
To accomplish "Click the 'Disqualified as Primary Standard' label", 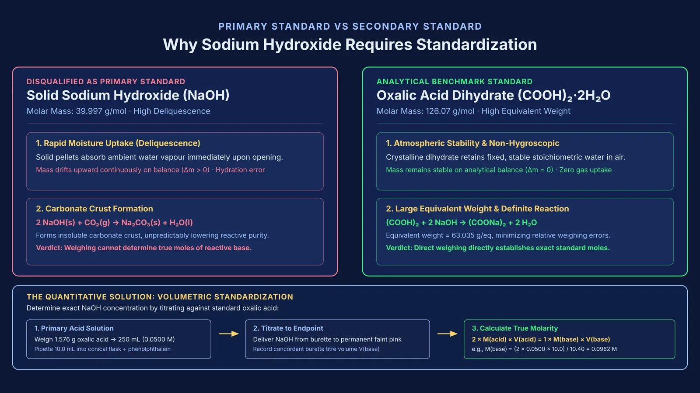I will (x=106, y=82).
